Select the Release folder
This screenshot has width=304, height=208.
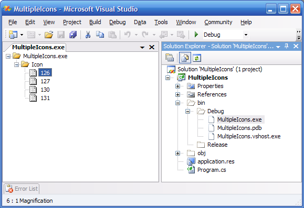217,145
